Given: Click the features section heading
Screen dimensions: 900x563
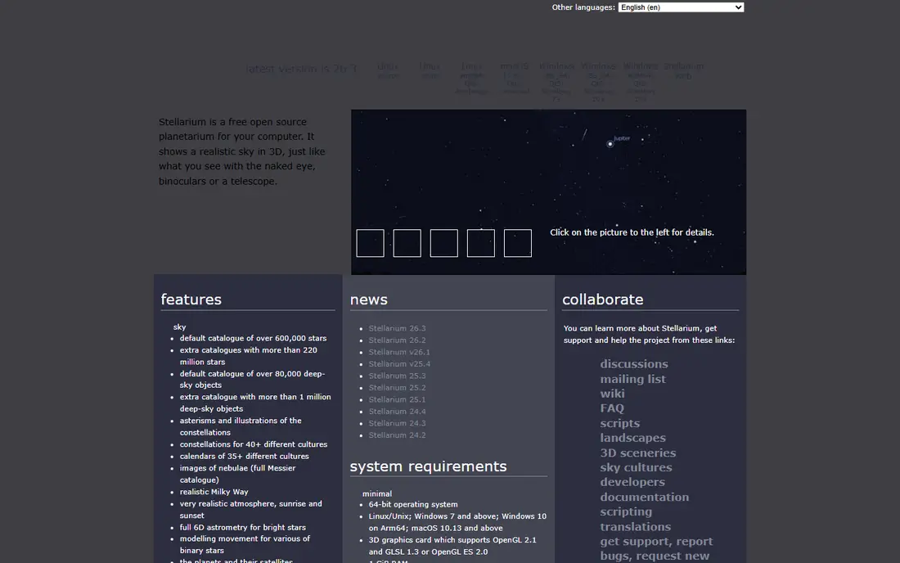Looking at the screenshot, I should point(191,300).
